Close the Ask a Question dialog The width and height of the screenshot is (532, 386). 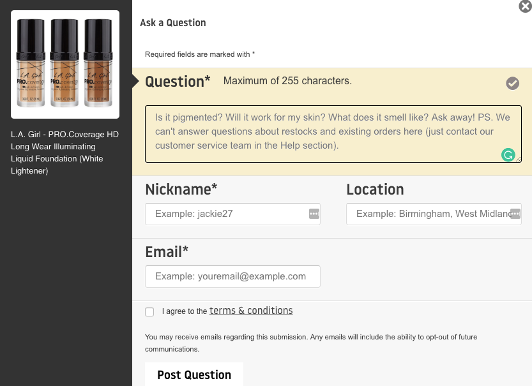525,6
